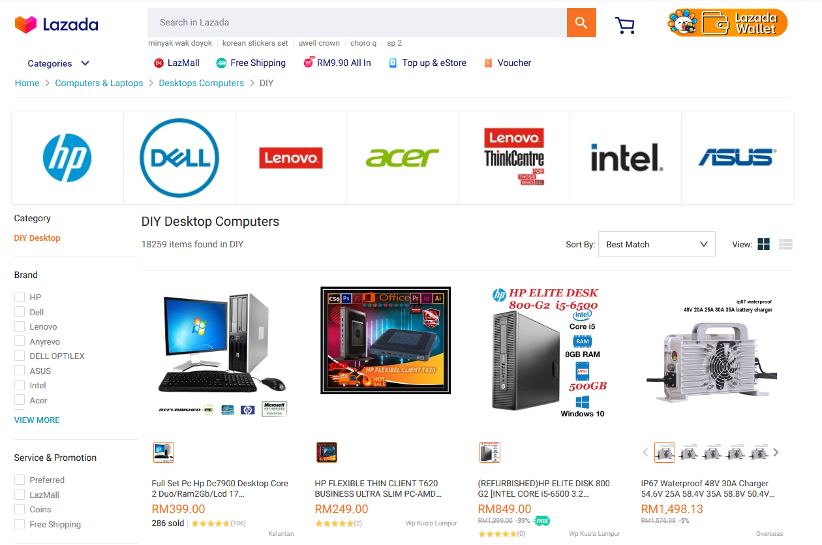This screenshot has height=545, width=822.
Task: Tick the ASUS brand checkbox
Action: tap(20, 371)
